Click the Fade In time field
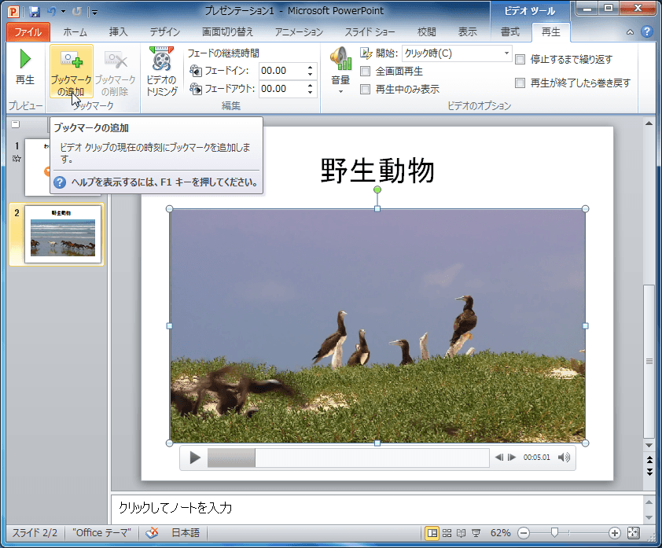This screenshot has height=548, width=662. click(282, 71)
